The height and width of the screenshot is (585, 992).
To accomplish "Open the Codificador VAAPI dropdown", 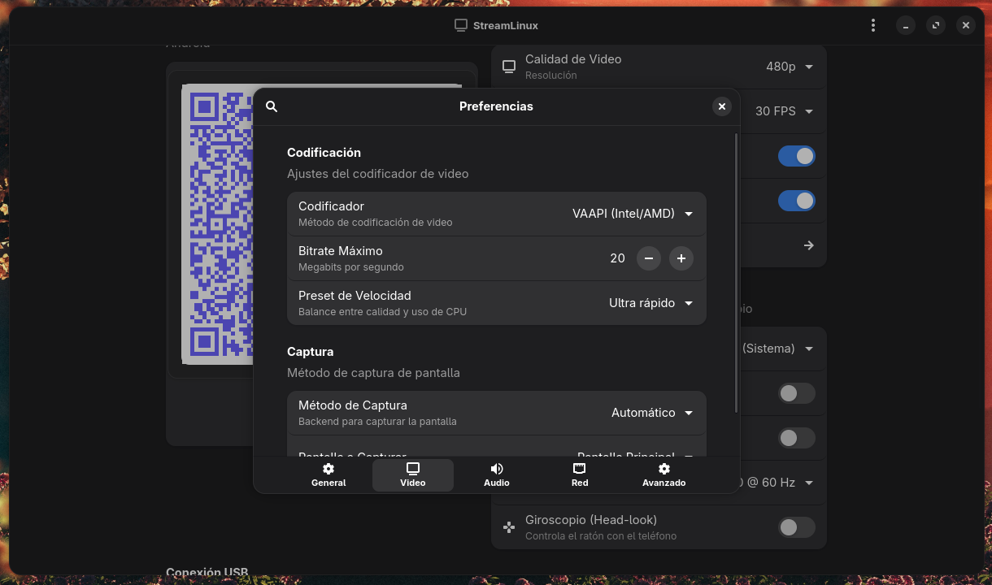I will [x=633, y=214].
